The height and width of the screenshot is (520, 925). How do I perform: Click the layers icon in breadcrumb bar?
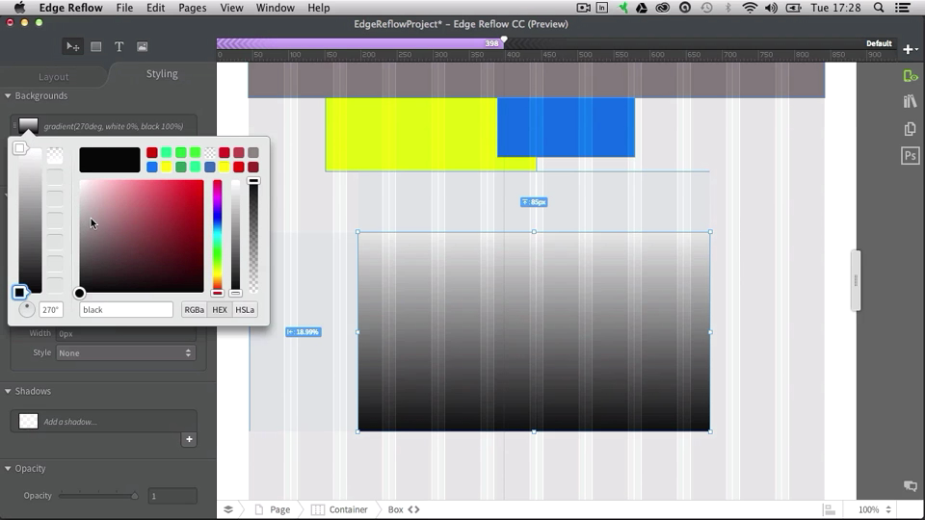point(228,509)
